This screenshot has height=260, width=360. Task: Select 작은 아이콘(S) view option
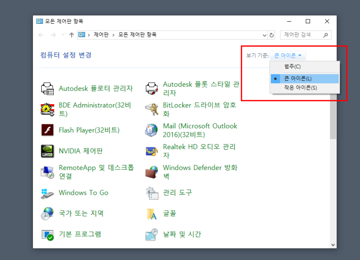click(305, 88)
